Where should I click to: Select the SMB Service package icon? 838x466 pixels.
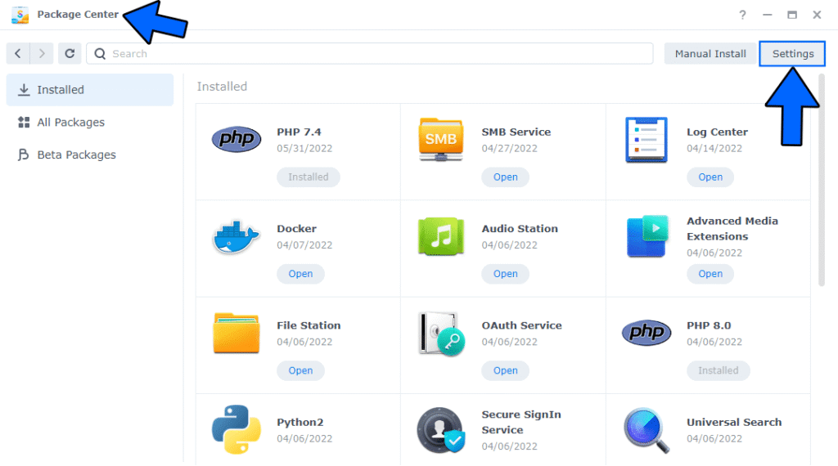[441, 140]
